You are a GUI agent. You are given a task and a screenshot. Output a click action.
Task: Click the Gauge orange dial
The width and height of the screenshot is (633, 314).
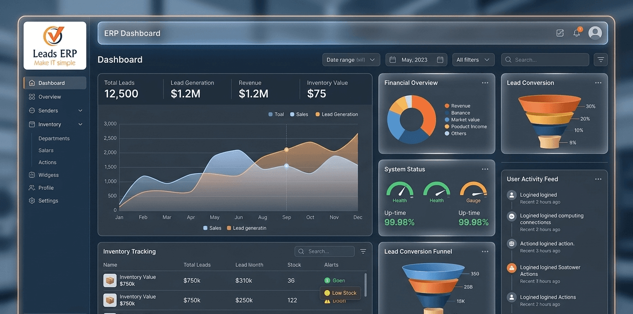pos(473,189)
